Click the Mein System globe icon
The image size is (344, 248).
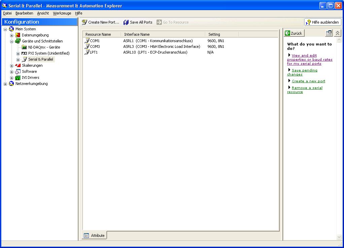pyautogui.click(x=11, y=29)
